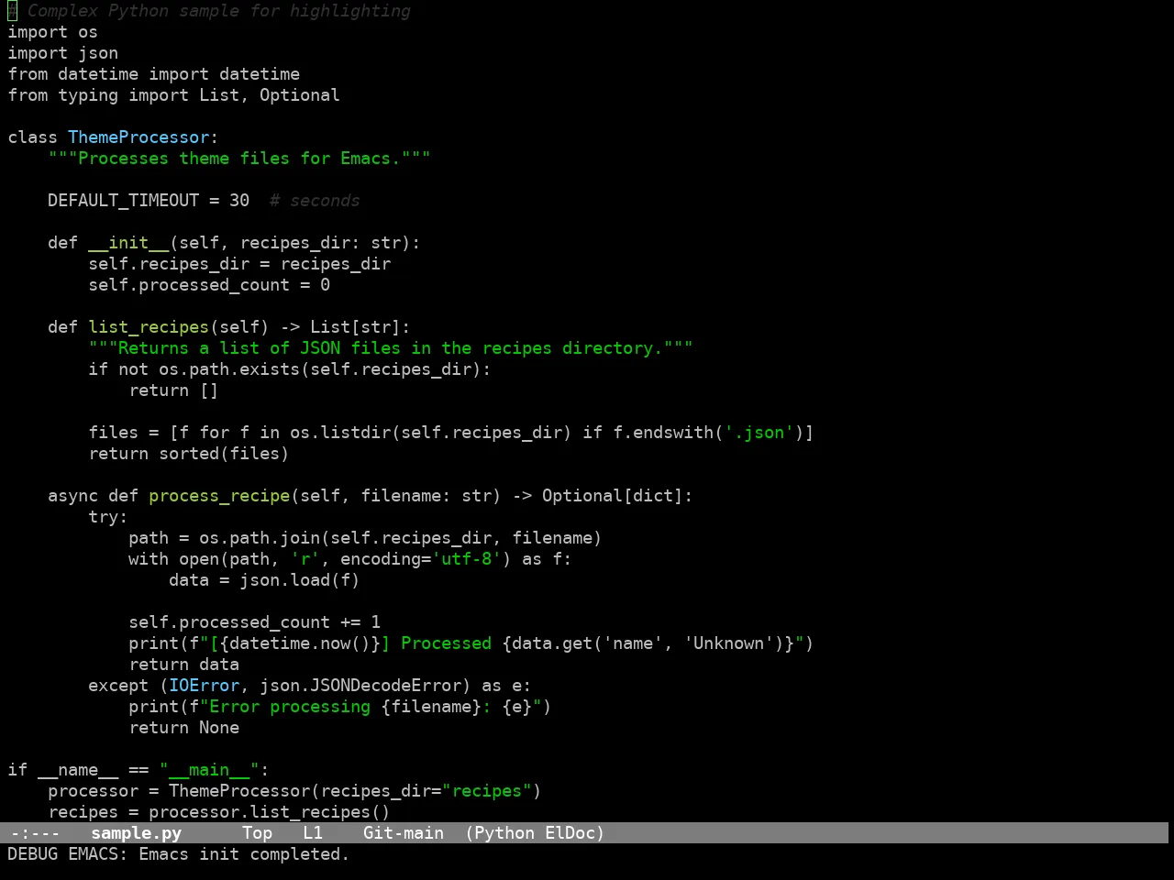Click the 'return data' statement

183,665
